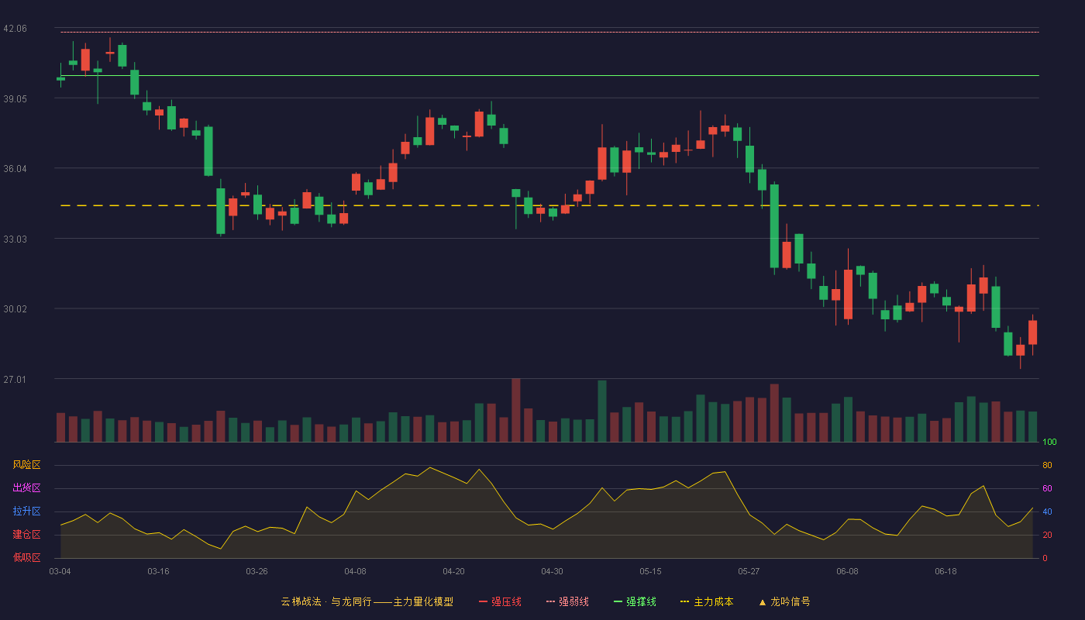The width and height of the screenshot is (1085, 620).
Task: Select the 建仓区 zone label
Action: (26, 535)
